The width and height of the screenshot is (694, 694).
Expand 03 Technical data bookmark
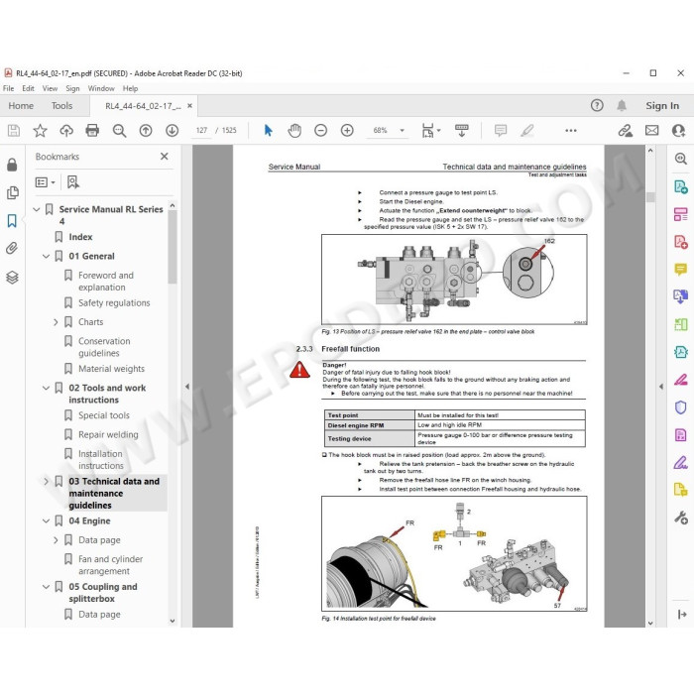pyautogui.click(x=46, y=481)
